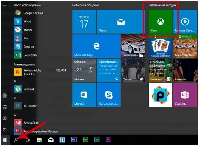This screenshot has height=146, width=199.
Task: Open Adobe Audition from the taskbar
Action: coord(97,140)
